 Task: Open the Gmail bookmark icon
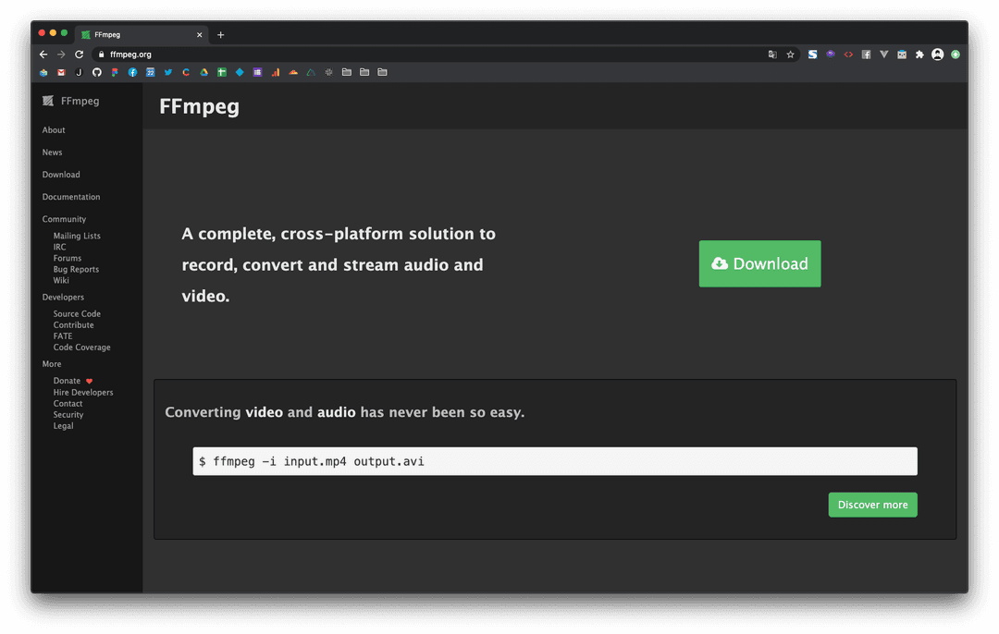click(61, 72)
